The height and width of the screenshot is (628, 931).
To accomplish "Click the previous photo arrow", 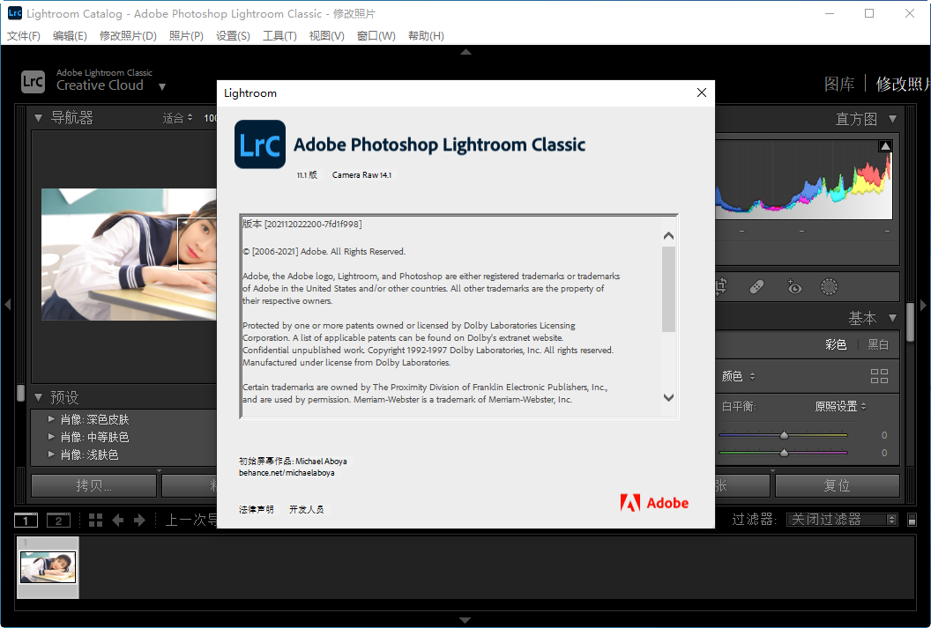I will pos(119,520).
